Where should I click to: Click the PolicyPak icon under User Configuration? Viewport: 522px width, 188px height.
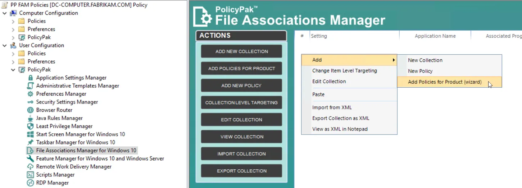22,70
